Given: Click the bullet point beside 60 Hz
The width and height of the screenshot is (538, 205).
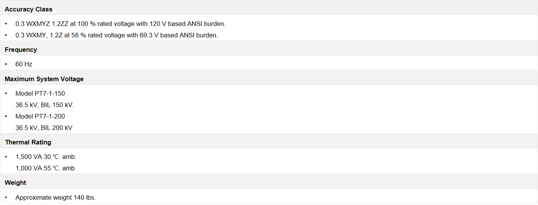Looking at the screenshot, I should pos(6,64).
